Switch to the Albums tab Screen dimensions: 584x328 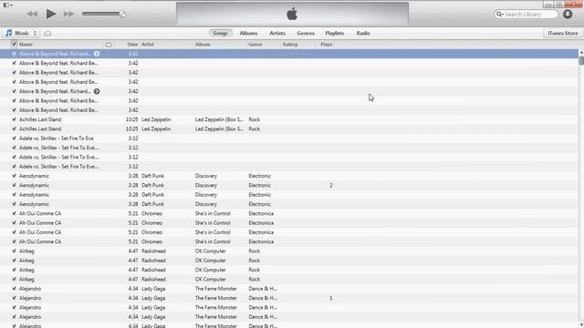248,33
